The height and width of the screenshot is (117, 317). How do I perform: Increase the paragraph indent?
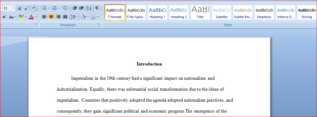point(81,8)
